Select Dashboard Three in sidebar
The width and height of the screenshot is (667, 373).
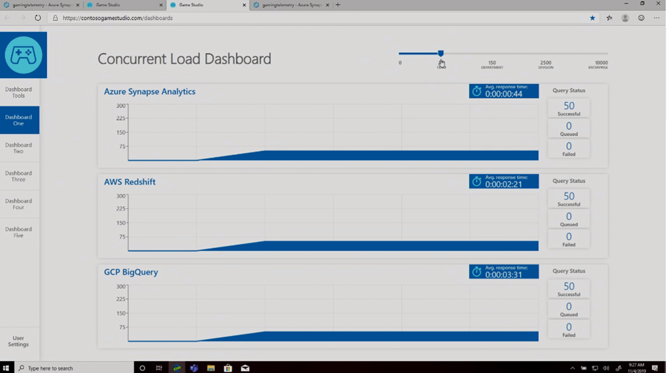[x=20, y=176]
